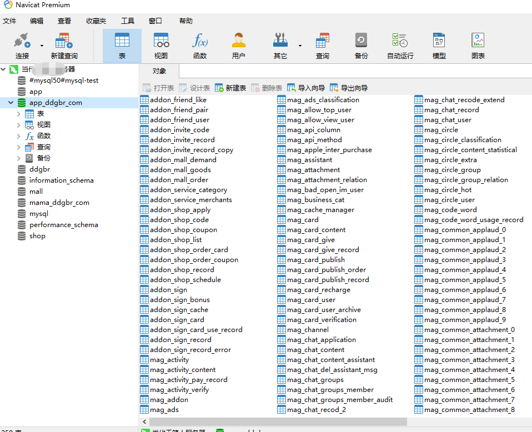Expand the 查询 node in the tree
This screenshot has height=432, width=532.
pyautogui.click(x=19, y=147)
